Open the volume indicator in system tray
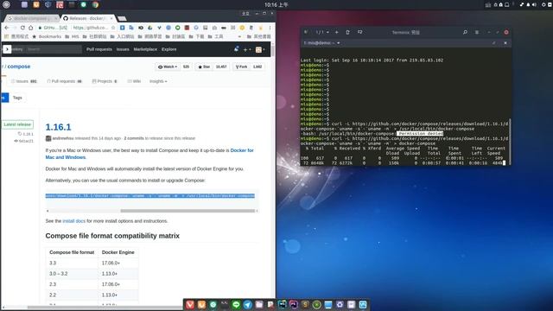Screen dimensions: 553x311 tap(534, 4)
